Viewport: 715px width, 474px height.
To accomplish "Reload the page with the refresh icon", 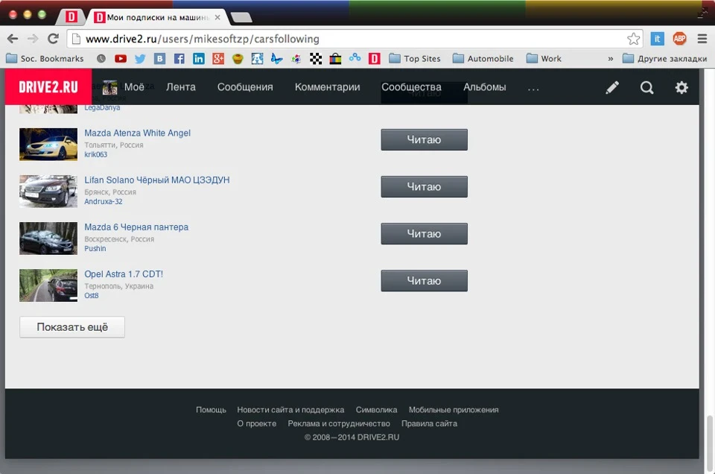I will point(54,39).
